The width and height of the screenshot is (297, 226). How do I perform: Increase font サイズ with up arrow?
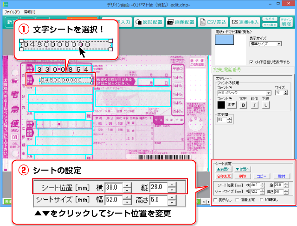pyautogui.click(x=286, y=92)
